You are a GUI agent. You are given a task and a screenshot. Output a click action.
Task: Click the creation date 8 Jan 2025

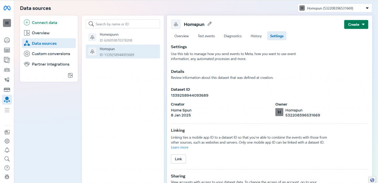(181, 115)
